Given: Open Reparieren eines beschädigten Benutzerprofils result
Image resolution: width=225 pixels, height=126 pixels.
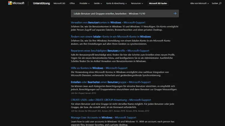Looking at the screenshot, I should pyautogui.click(x=110, y=50).
